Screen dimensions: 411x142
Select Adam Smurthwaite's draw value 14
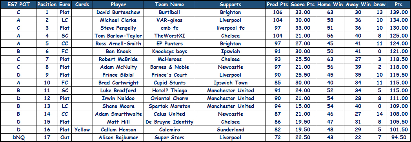pyautogui.click(x=380, y=114)
